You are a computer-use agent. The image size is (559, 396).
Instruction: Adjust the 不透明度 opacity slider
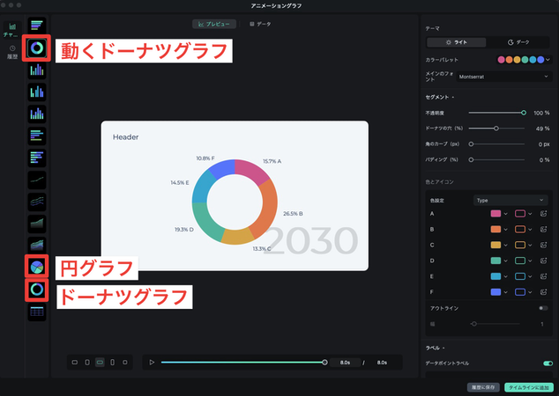coord(497,113)
